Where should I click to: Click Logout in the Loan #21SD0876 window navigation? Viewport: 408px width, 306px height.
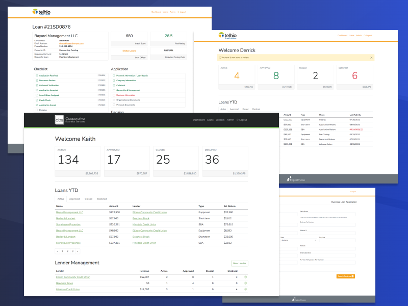[182, 12]
